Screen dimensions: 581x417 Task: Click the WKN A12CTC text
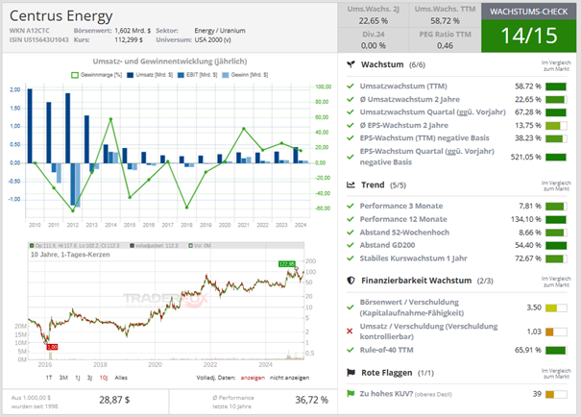[29, 31]
